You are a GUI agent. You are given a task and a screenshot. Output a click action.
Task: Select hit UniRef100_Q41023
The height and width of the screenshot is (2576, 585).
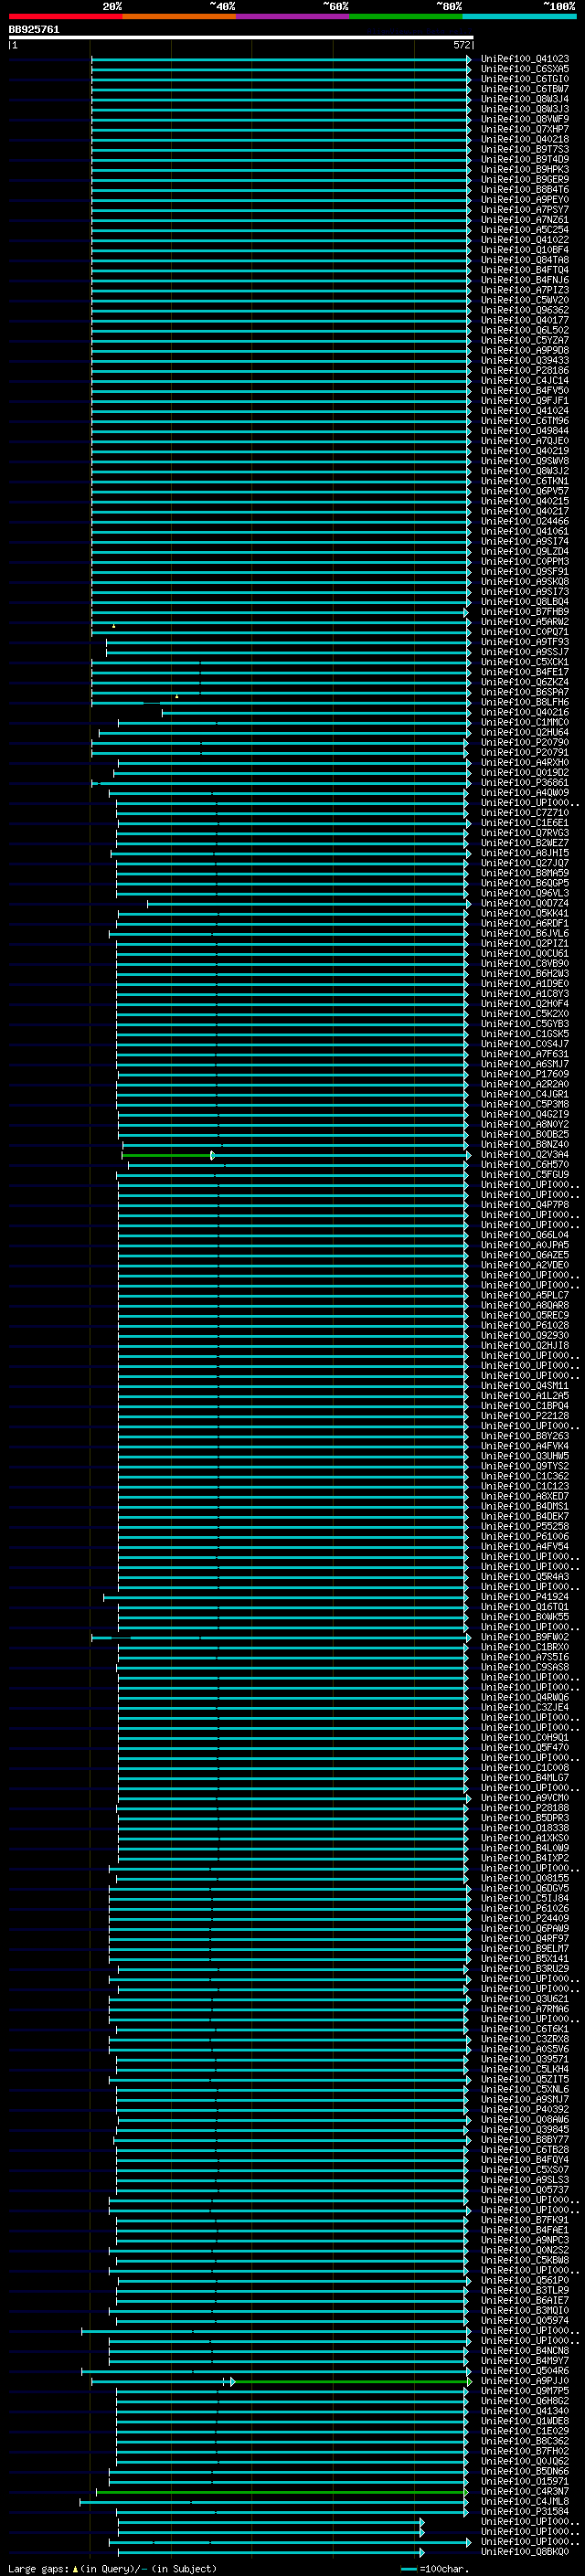(x=525, y=59)
